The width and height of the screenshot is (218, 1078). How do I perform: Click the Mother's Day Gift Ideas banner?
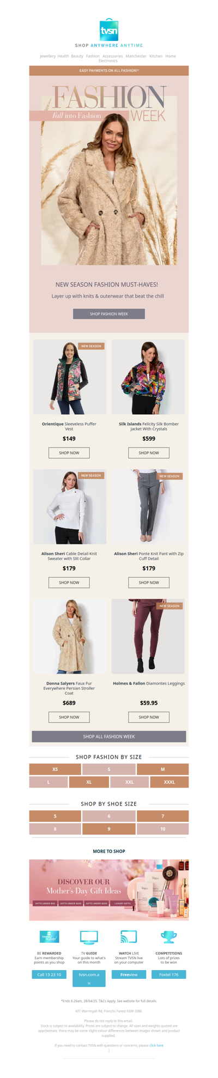pyautogui.click(x=109, y=890)
